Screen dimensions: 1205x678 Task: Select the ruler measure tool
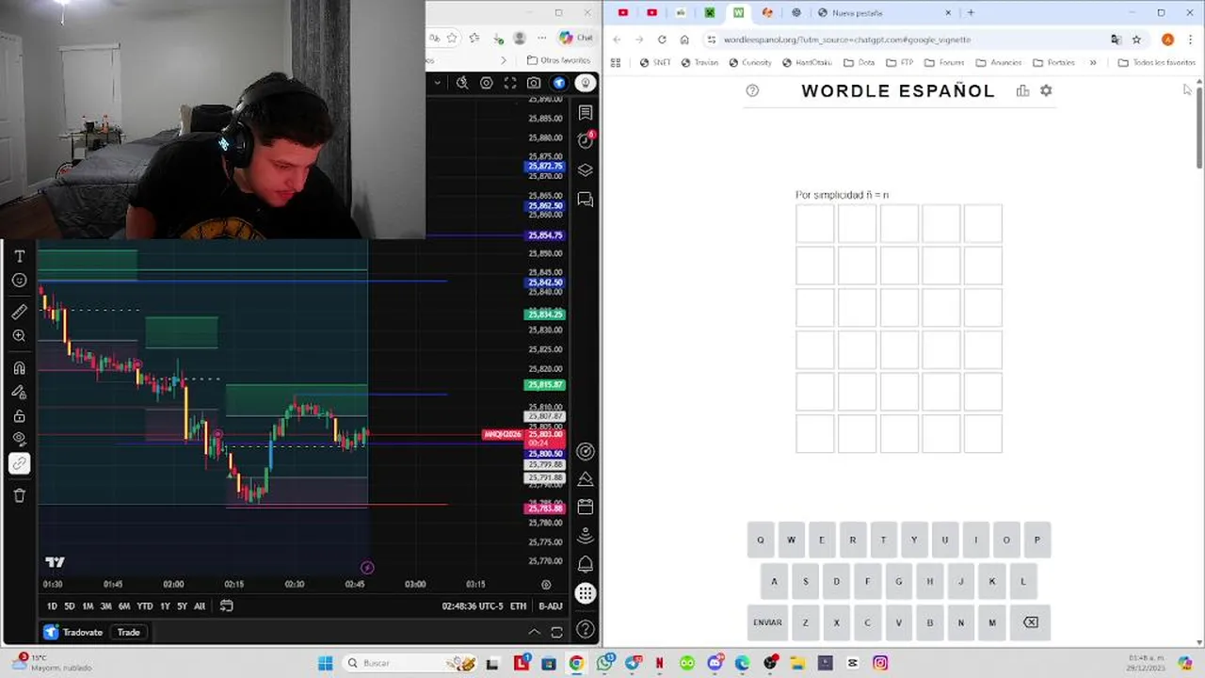(20, 312)
